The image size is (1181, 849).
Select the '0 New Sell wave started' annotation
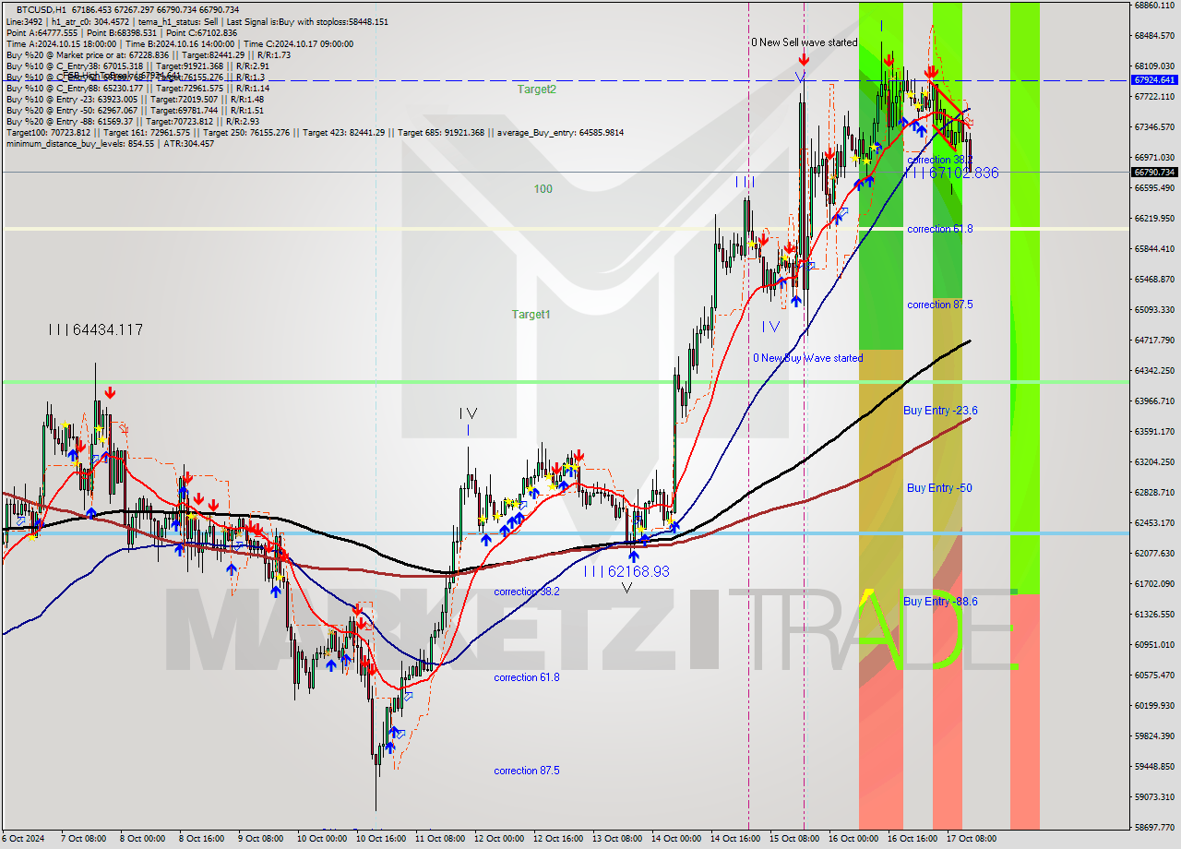804,42
